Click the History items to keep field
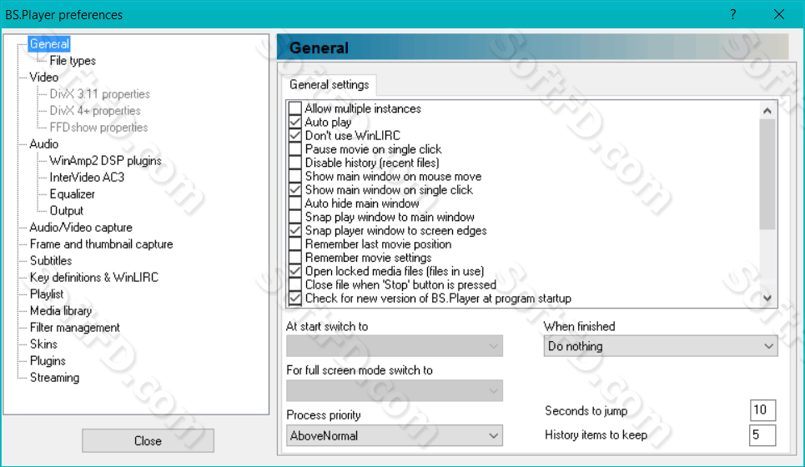 pyautogui.click(x=762, y=435)
